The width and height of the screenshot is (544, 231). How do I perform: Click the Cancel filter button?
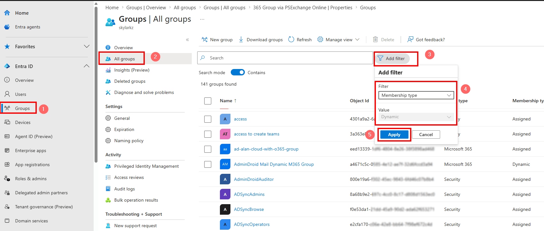pyautogui.click(x=426, y=135)
